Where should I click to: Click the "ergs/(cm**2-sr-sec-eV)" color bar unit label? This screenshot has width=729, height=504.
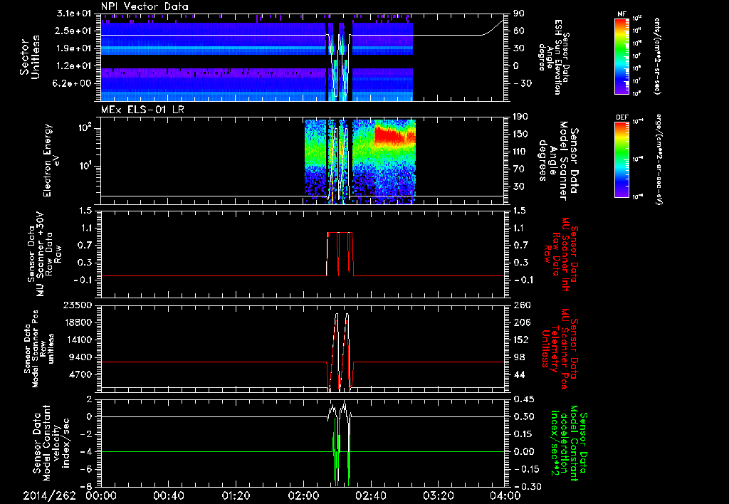tap(658, 159)
